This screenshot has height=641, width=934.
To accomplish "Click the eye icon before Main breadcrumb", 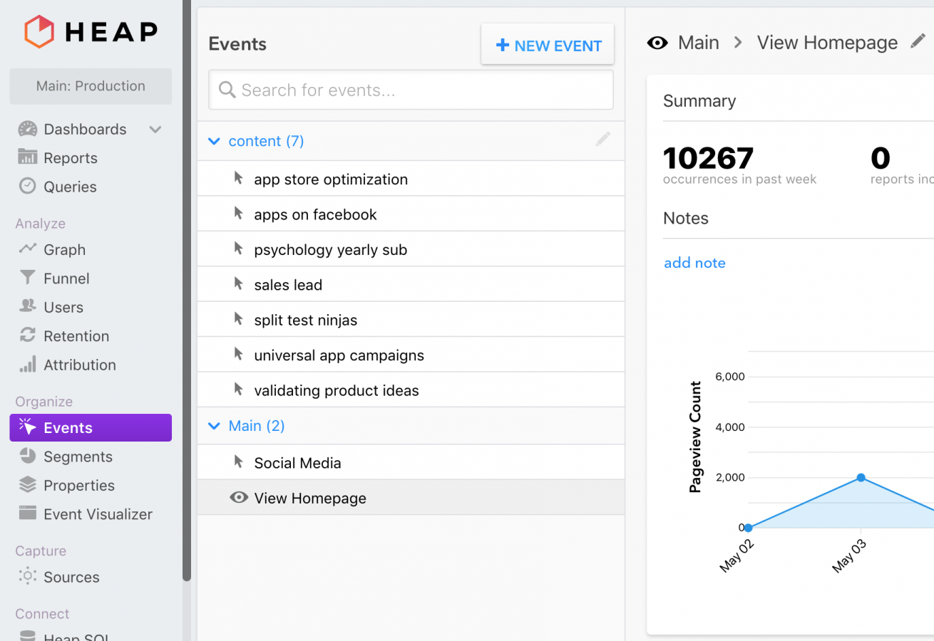I will [657, 43].
